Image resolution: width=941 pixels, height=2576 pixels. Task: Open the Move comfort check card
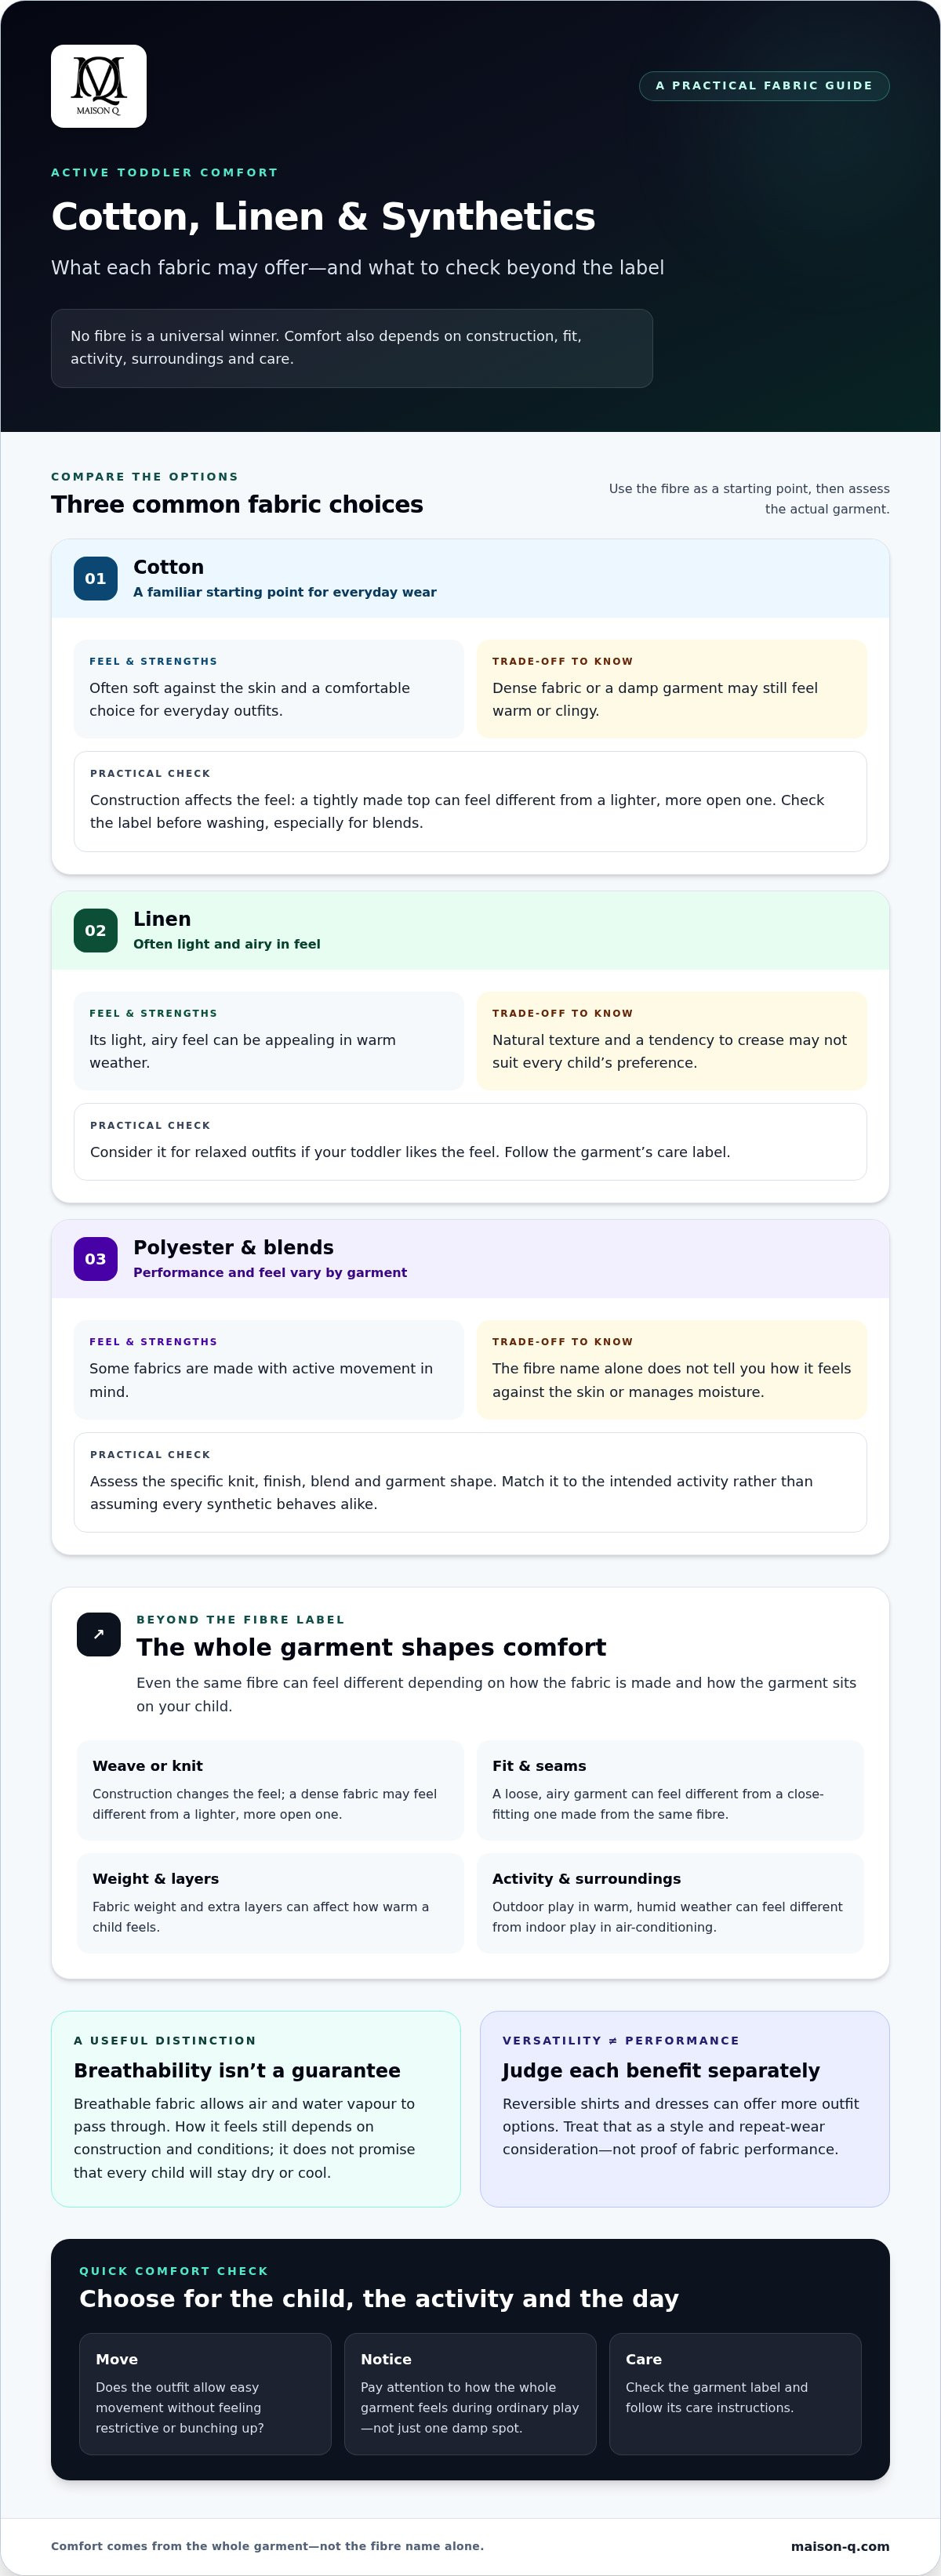coord(205,2393)
